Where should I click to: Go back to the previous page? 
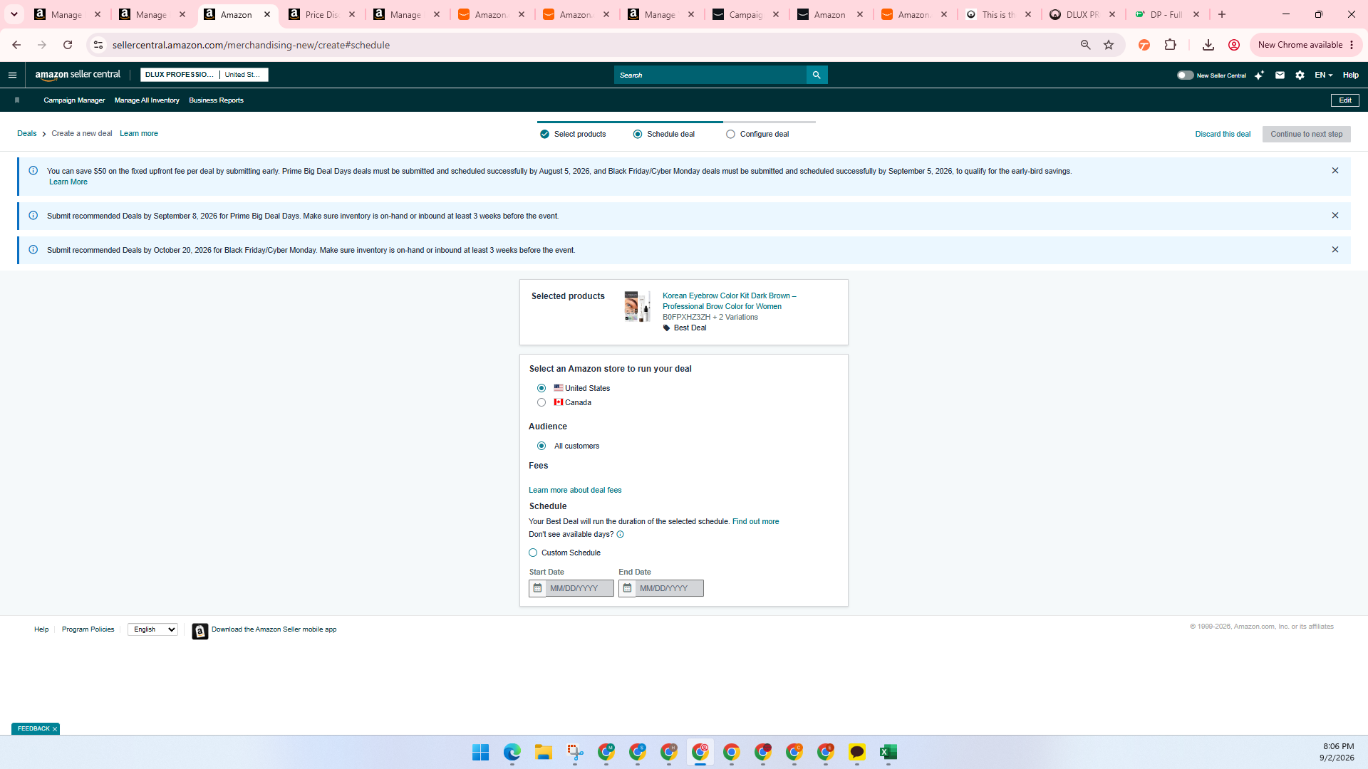point(16,45)
